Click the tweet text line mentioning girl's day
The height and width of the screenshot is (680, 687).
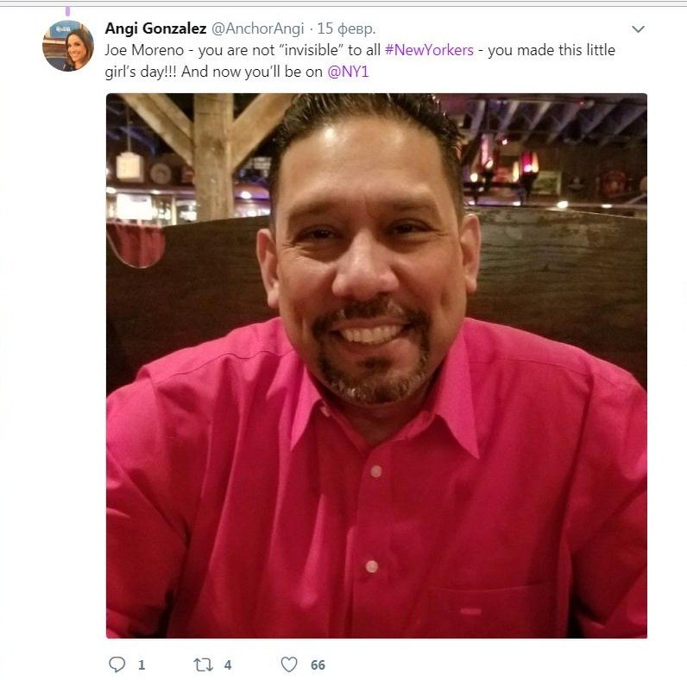[236, 72]
